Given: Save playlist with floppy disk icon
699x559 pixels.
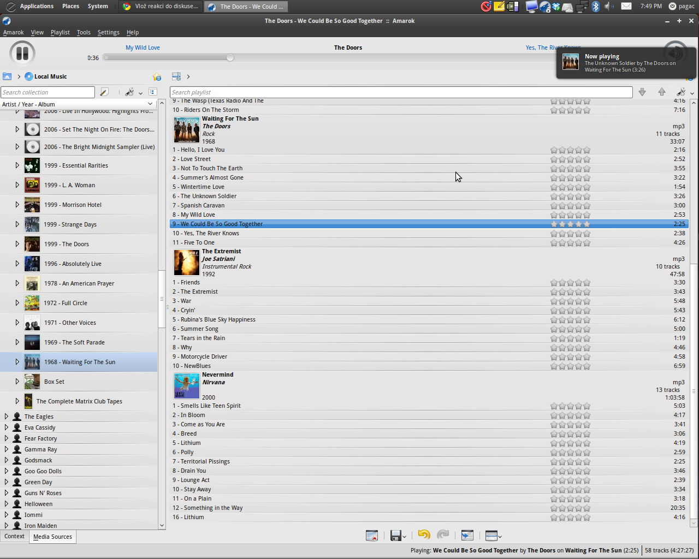Looking at the screenshot, I should pos(396,536).
